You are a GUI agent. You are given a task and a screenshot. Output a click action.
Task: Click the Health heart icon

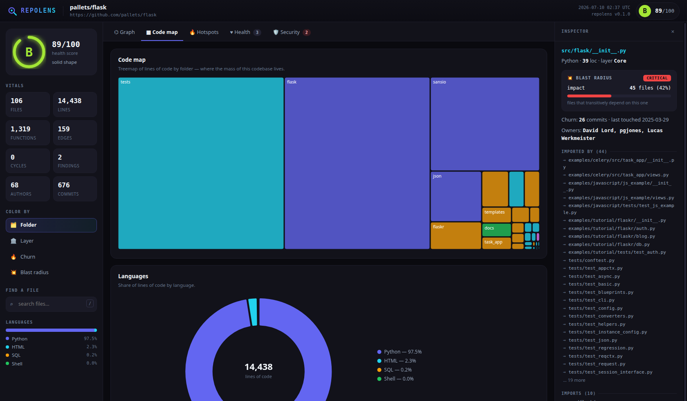pyautogui.click(x=231, y=32)
